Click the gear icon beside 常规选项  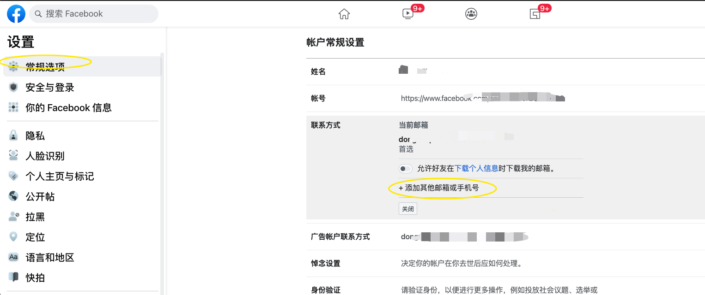tap(13, 67)
